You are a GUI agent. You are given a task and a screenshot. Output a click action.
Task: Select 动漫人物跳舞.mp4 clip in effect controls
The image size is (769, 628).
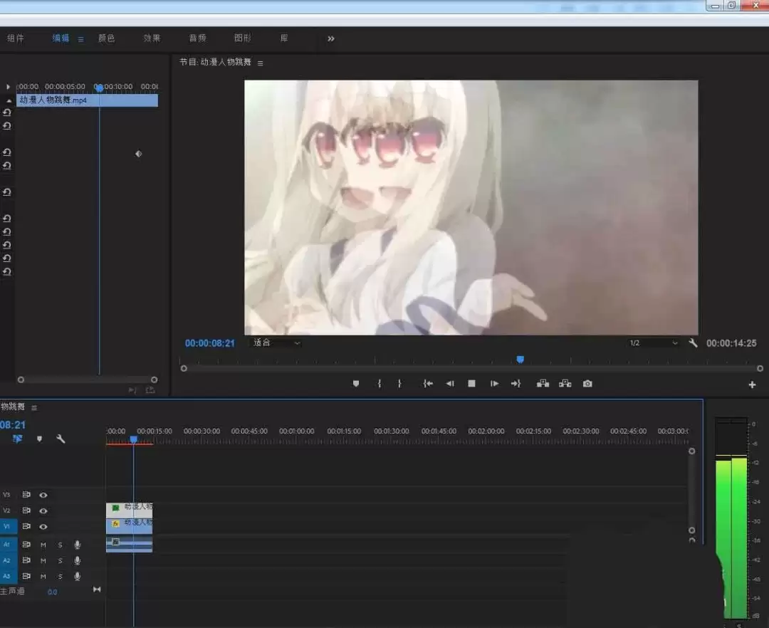click(x=88, y=100)
